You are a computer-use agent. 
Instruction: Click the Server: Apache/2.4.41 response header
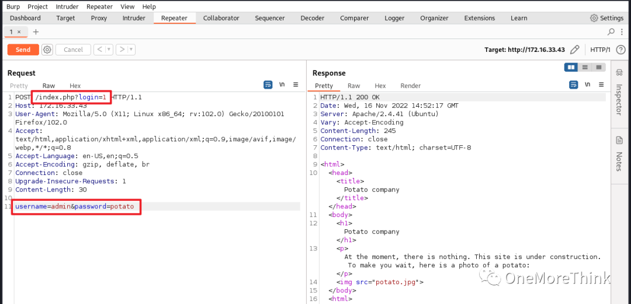click(x=380, y=114)
